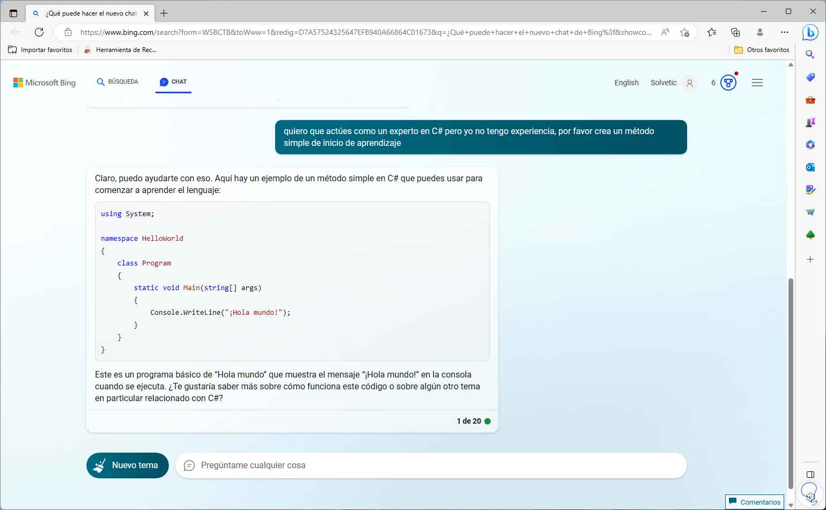Screen dimensions: 826x510
Task: Open the Bing hamburger menu
Action: click(757, 83)
